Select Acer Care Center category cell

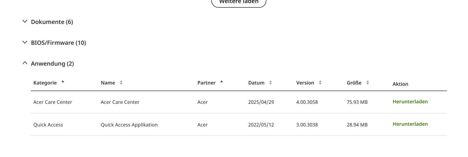pyautogui.click(x=53, y=102)
